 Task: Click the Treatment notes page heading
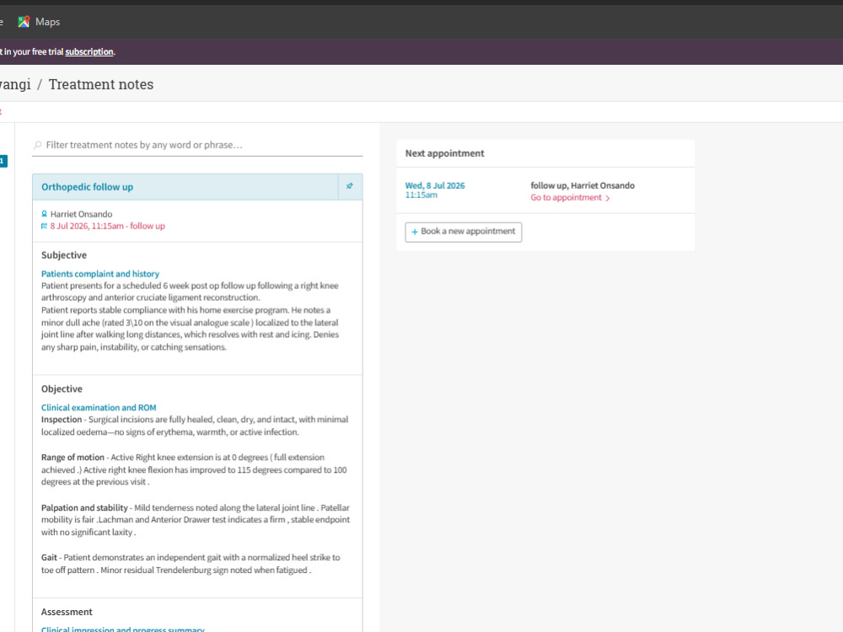(101, 84)
